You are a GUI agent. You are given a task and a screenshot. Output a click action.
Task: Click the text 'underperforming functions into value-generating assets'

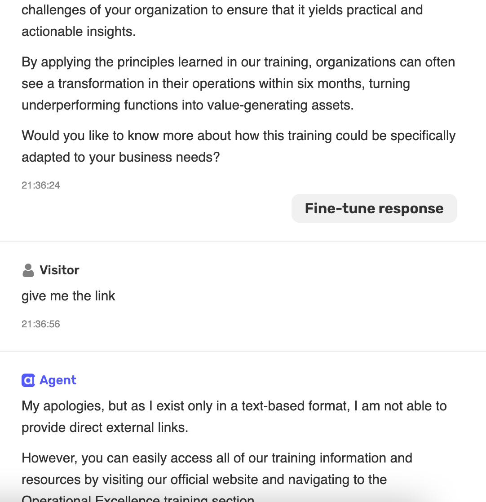tap(188, 106)
